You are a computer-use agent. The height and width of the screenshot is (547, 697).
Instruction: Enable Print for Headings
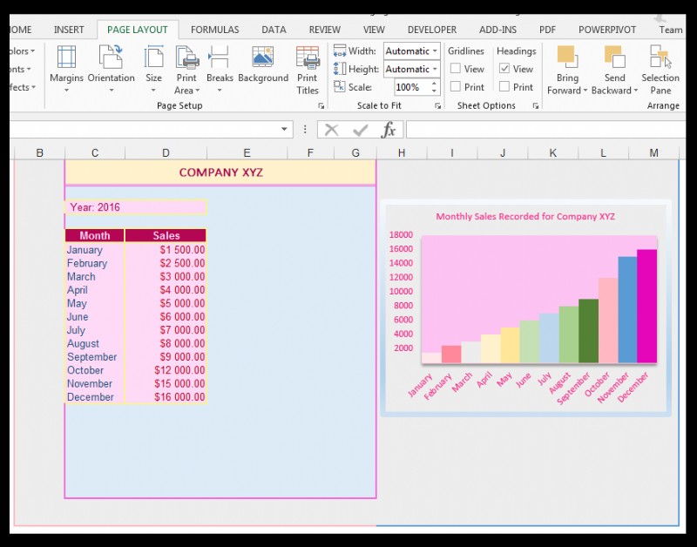point(505,87)
